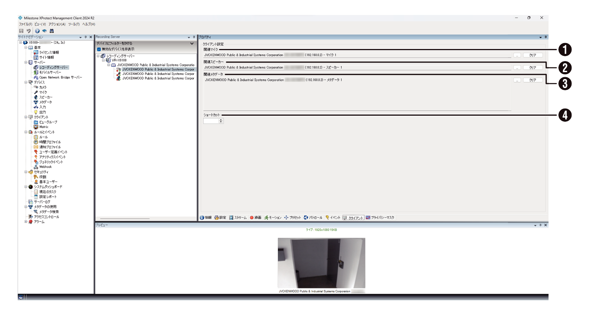Click browse (...) button for 関連スピーカー
597x315 pixels.
[x=517, y=68]
